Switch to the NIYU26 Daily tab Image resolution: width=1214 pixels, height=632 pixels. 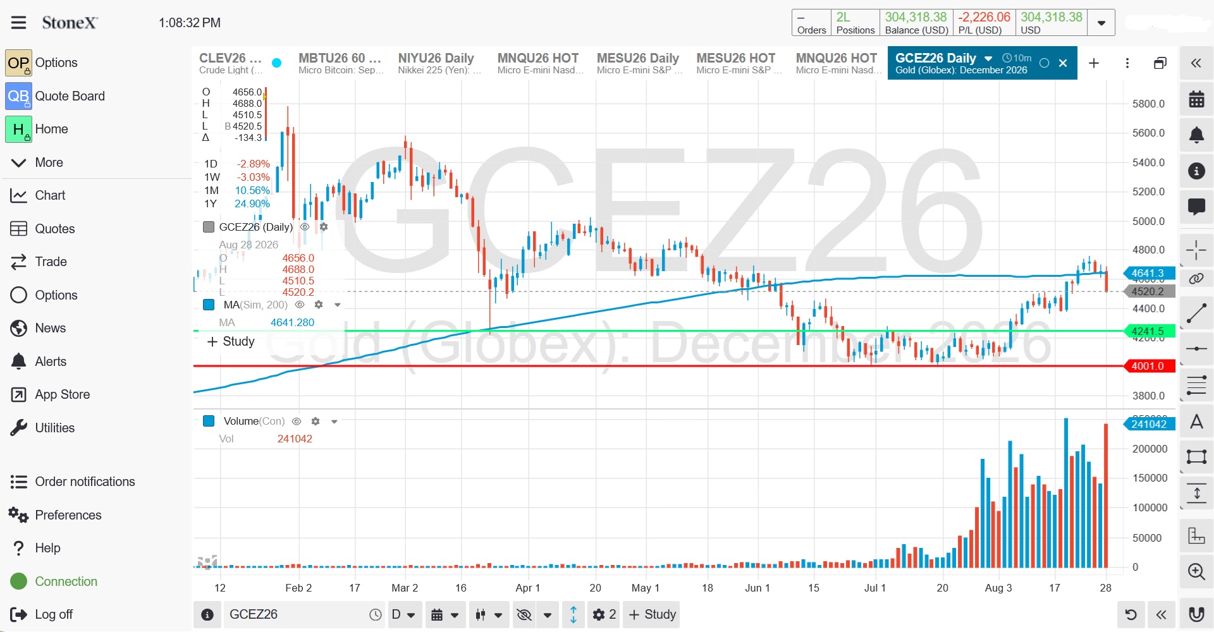[x=440, y=63]
